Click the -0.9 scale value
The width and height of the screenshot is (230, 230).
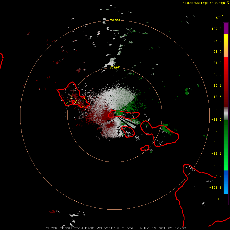pyautogui.click(x=217, y=108)
